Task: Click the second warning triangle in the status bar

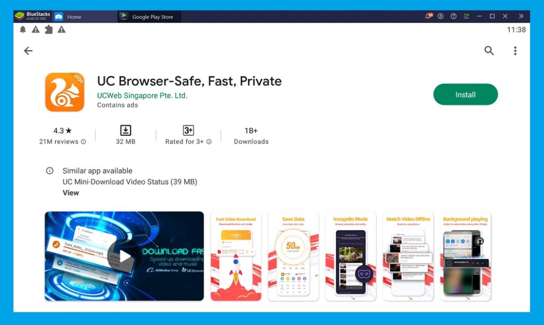Action: [x=62, y=29]
